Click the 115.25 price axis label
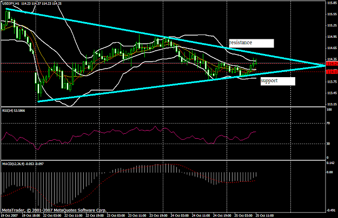The image size is (338, 218). click(x=332, y=25)
